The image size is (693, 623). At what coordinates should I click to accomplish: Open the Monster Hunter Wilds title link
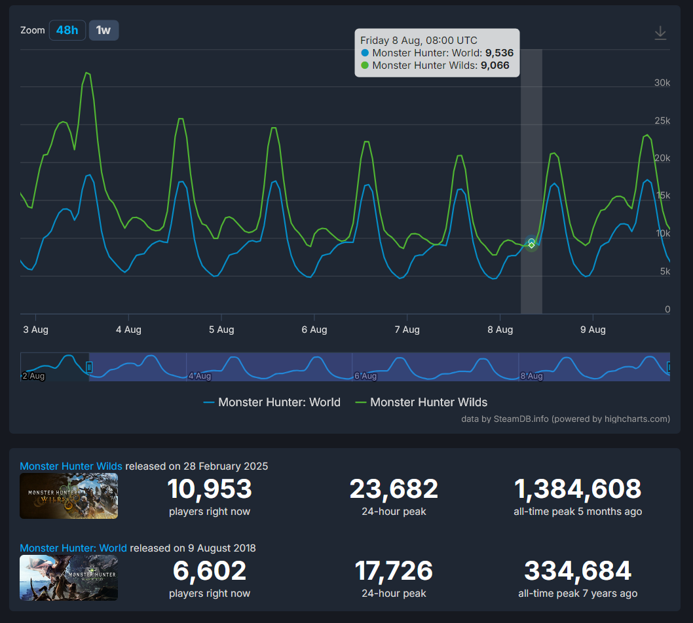pos(71,466)
